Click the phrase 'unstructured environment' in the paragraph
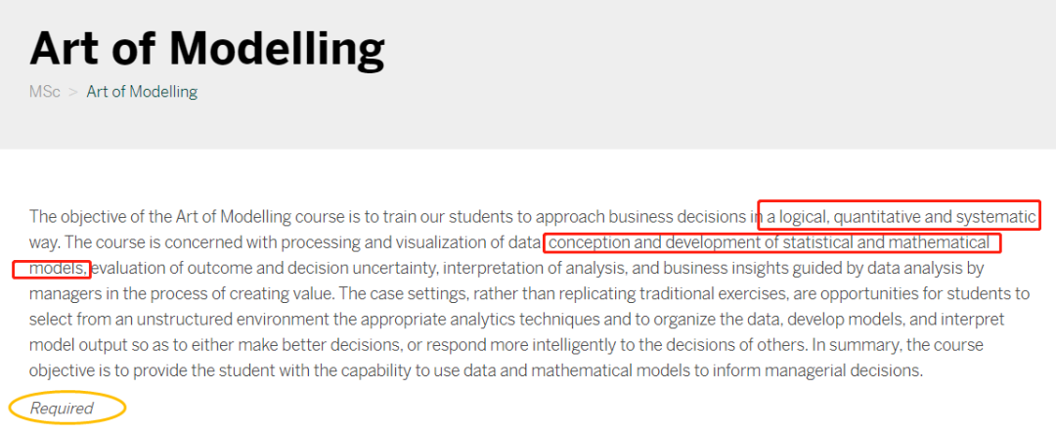 (235, 320)
